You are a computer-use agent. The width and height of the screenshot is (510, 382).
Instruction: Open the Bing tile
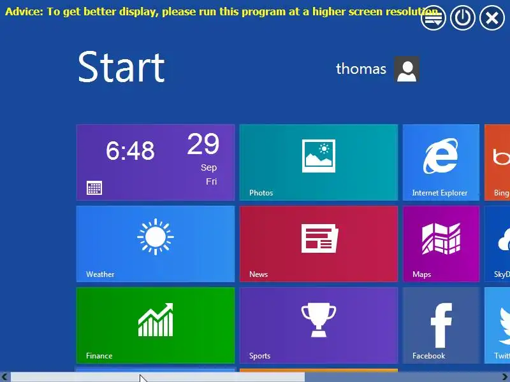497,162
